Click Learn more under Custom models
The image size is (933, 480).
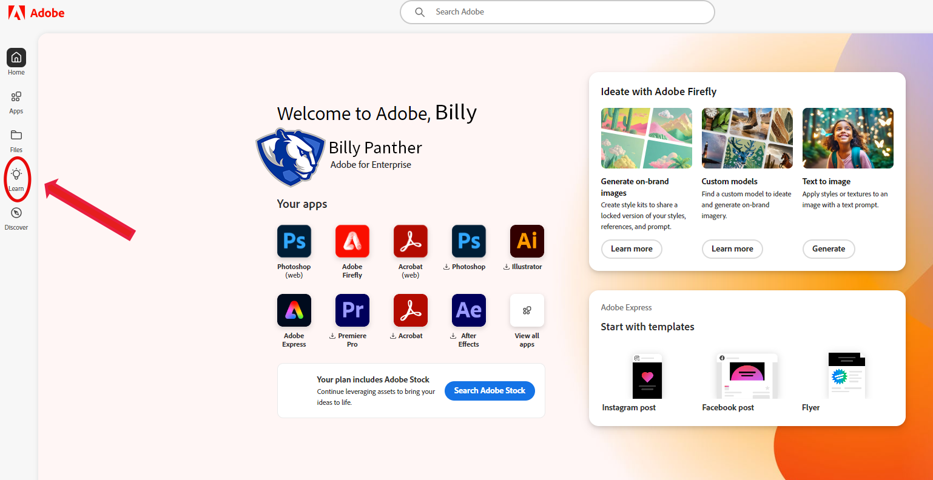pos(732,249)
